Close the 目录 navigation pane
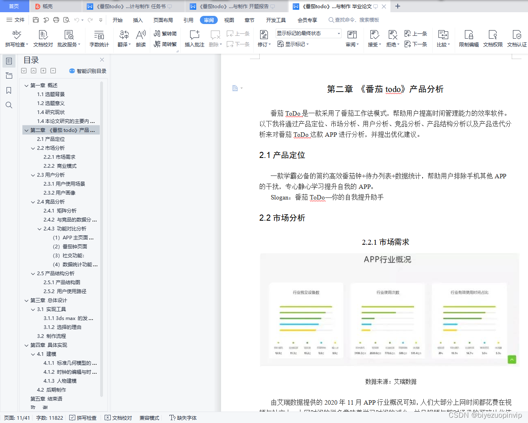 [102, 59]
